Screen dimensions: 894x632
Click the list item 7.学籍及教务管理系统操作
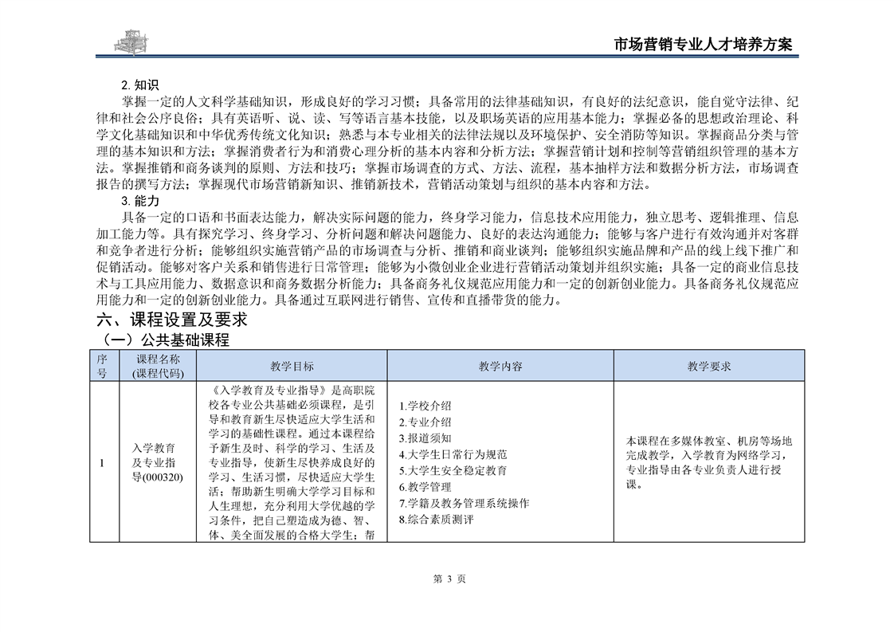464,503
